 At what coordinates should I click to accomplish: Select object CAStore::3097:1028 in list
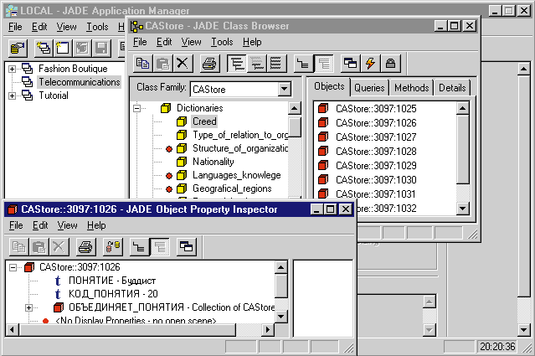point(376,152)
